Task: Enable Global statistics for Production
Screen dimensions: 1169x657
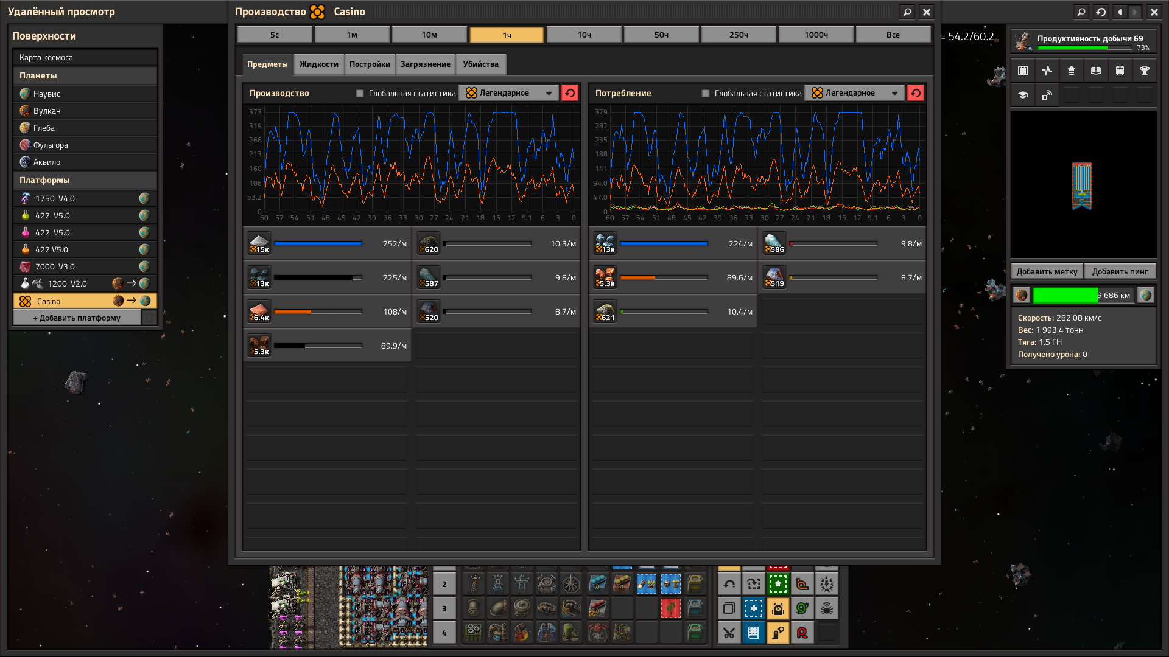Action: 360,94
